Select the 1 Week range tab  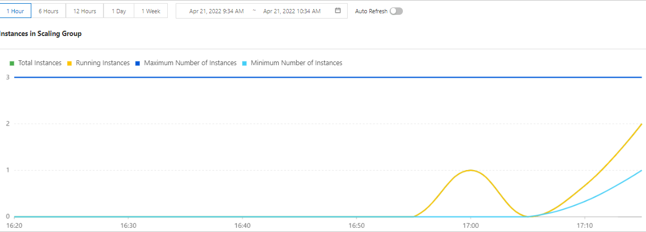point(151,11)
